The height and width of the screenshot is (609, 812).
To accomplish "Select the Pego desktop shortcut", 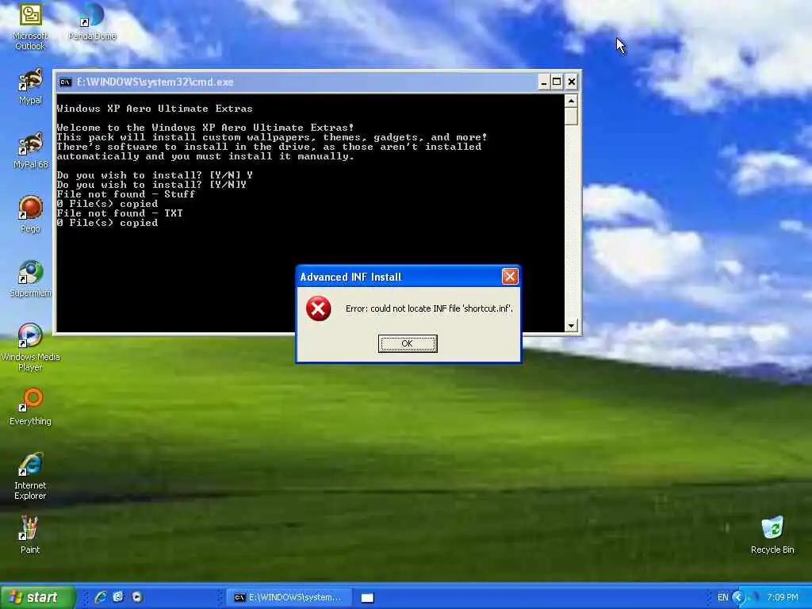I will click(30, 215).
